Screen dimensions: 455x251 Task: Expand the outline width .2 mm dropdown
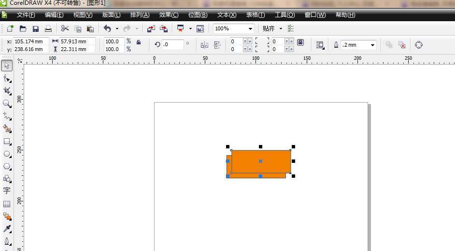(372, 45)
